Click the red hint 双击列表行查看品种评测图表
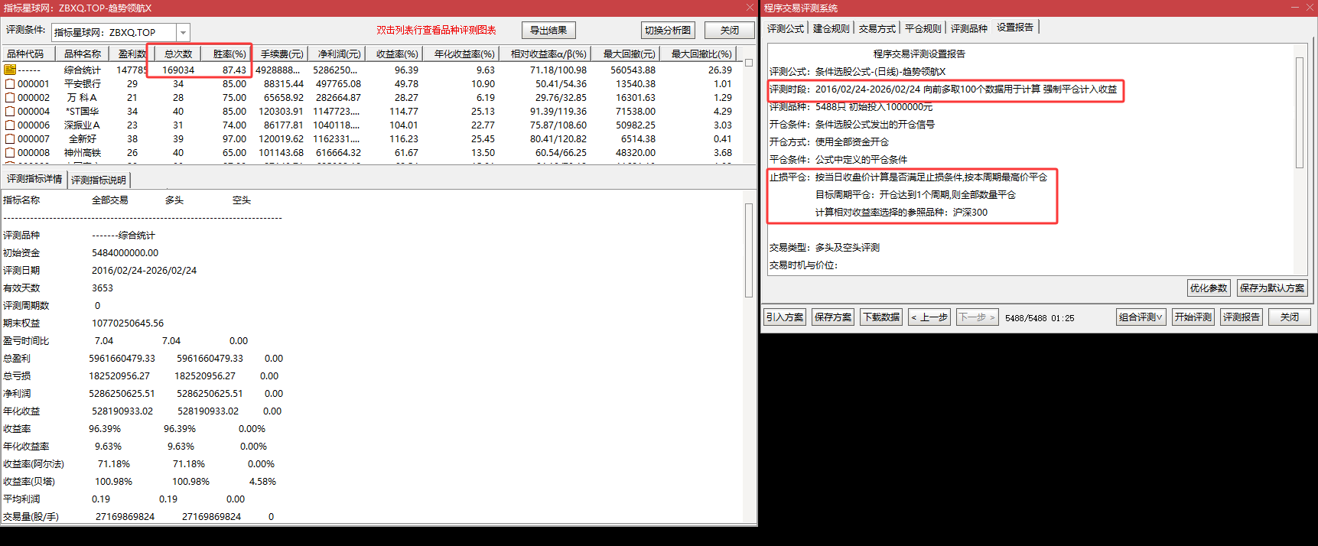The width and height of the screenshot is (1318, 546). click(436, 31)
